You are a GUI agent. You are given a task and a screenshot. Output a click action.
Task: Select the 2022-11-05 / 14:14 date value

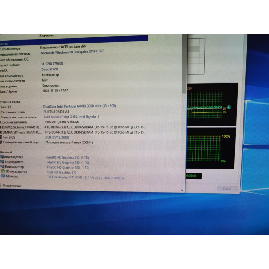pyautogui.click(x=55, y=91)
